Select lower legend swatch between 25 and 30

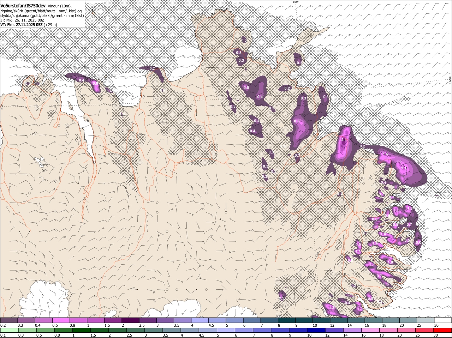point(424,330)
